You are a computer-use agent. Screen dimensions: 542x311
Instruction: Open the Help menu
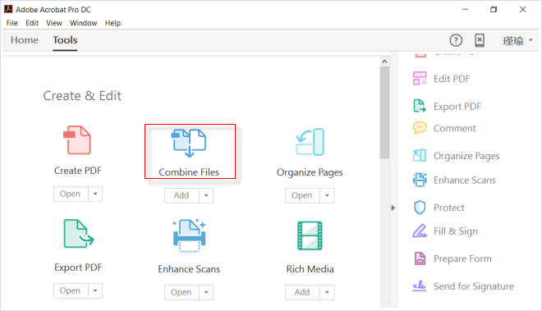tap(113, 23)
